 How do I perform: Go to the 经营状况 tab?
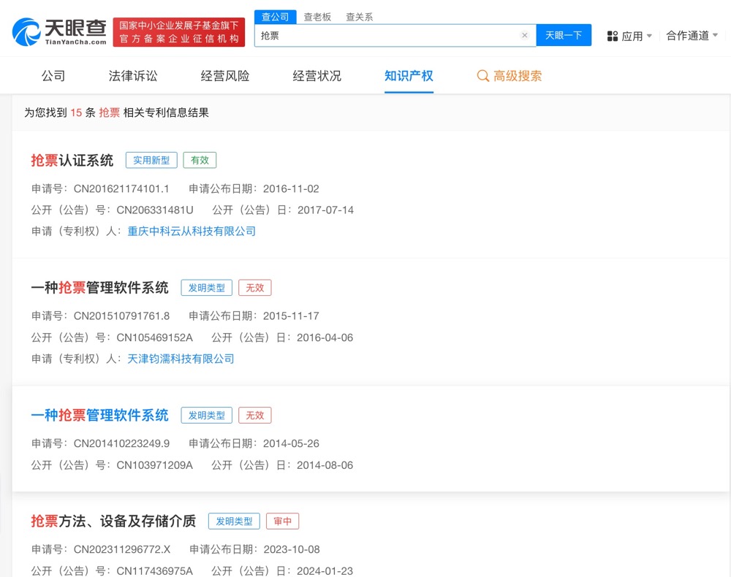[317, 76]
